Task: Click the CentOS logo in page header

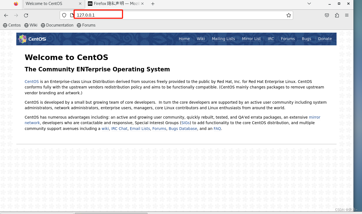Action: click(x=32, y=39)
